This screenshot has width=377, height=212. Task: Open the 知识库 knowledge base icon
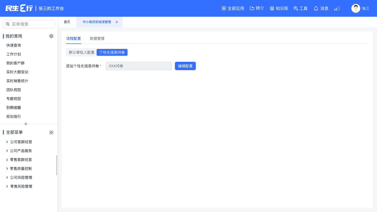click(272, 8)
